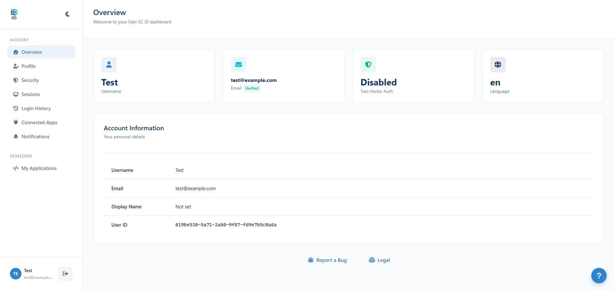Open My Applications under Developer
614x290 pixels.
tap(39, 168)
